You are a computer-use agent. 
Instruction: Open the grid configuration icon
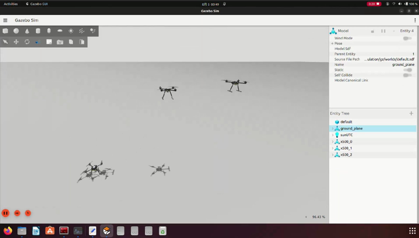49,42
